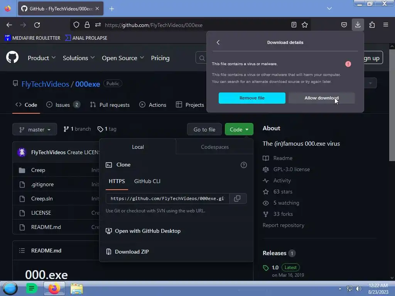Open the Creep folder

pos(38,170)
